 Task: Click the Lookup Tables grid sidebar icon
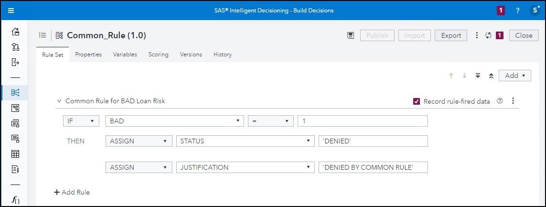click(15, 154)
